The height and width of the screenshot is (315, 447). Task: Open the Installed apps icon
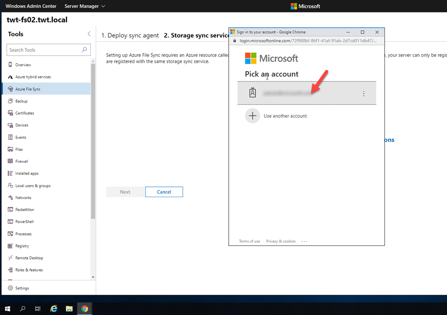pyautogui.click(x=10, y=173)
